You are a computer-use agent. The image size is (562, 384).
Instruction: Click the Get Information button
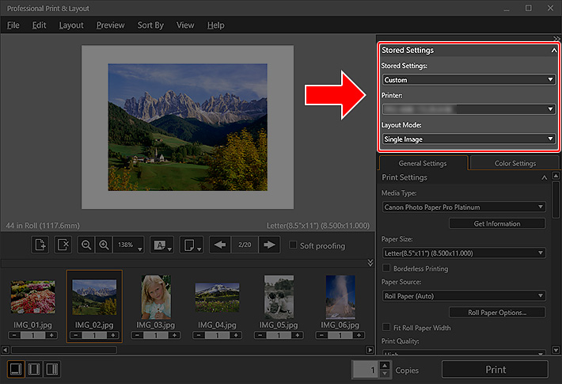(496, 224)
